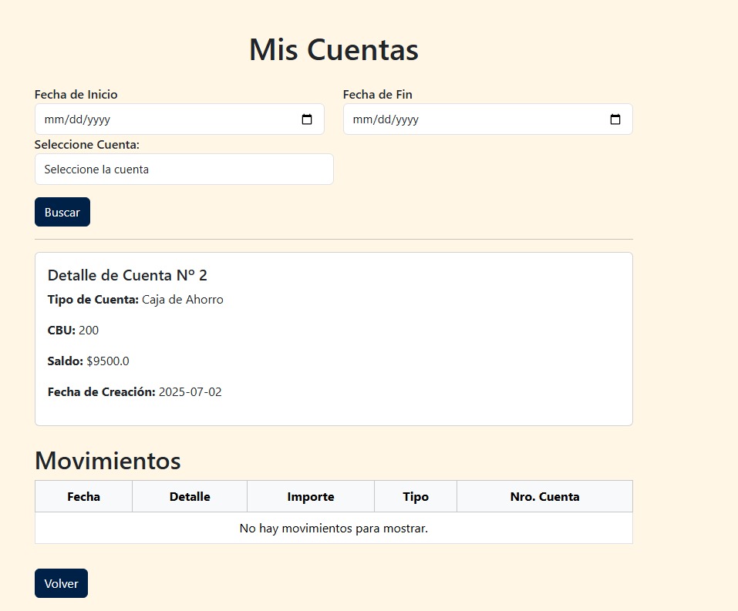The image size is (738, 611).
Task: Select the 'Detalle de Cuenta N° 2' heading
Action: pyautogui.click(x=127, y=275)
